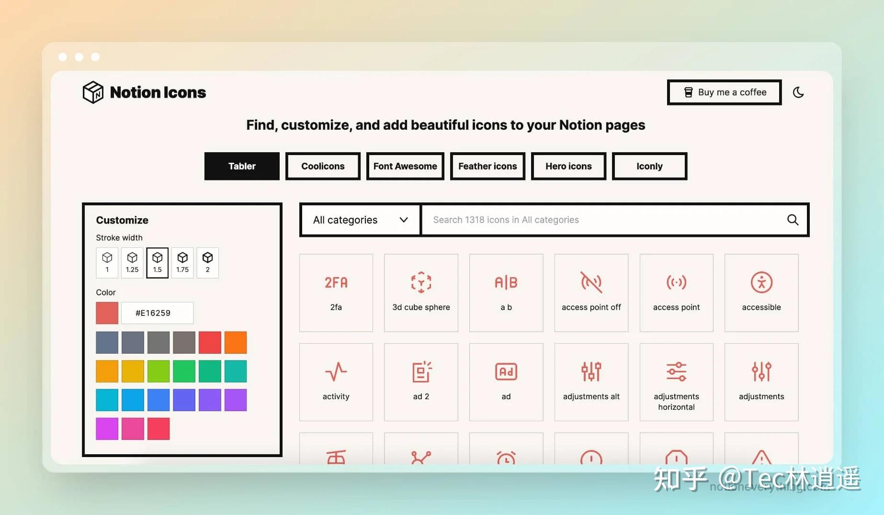Select stroke width 2
The image size is (884, 515).
pos(207,262)
